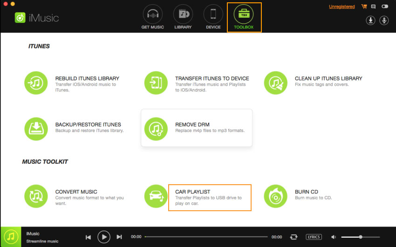Viewport: 396px width, 247px height.
Task: Open the CLEAN UP ITUNES LIBRARY title
Action: pyautogui.click(x=328, y=79)
